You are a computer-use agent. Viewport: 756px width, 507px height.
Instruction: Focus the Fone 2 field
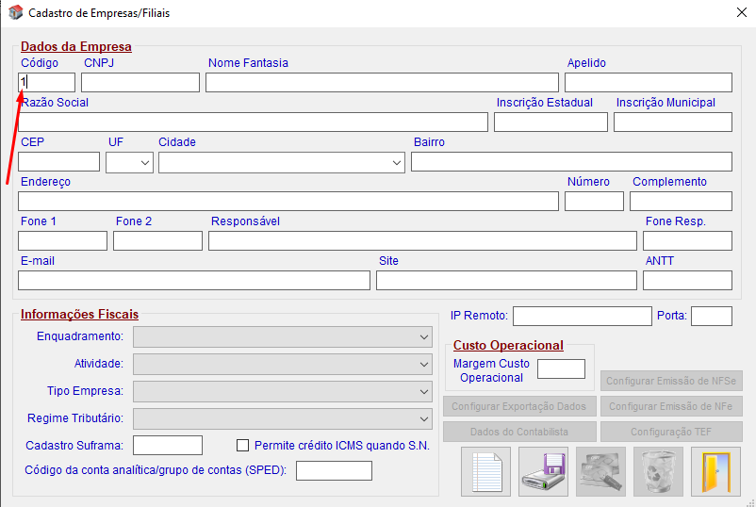[157, 241]
